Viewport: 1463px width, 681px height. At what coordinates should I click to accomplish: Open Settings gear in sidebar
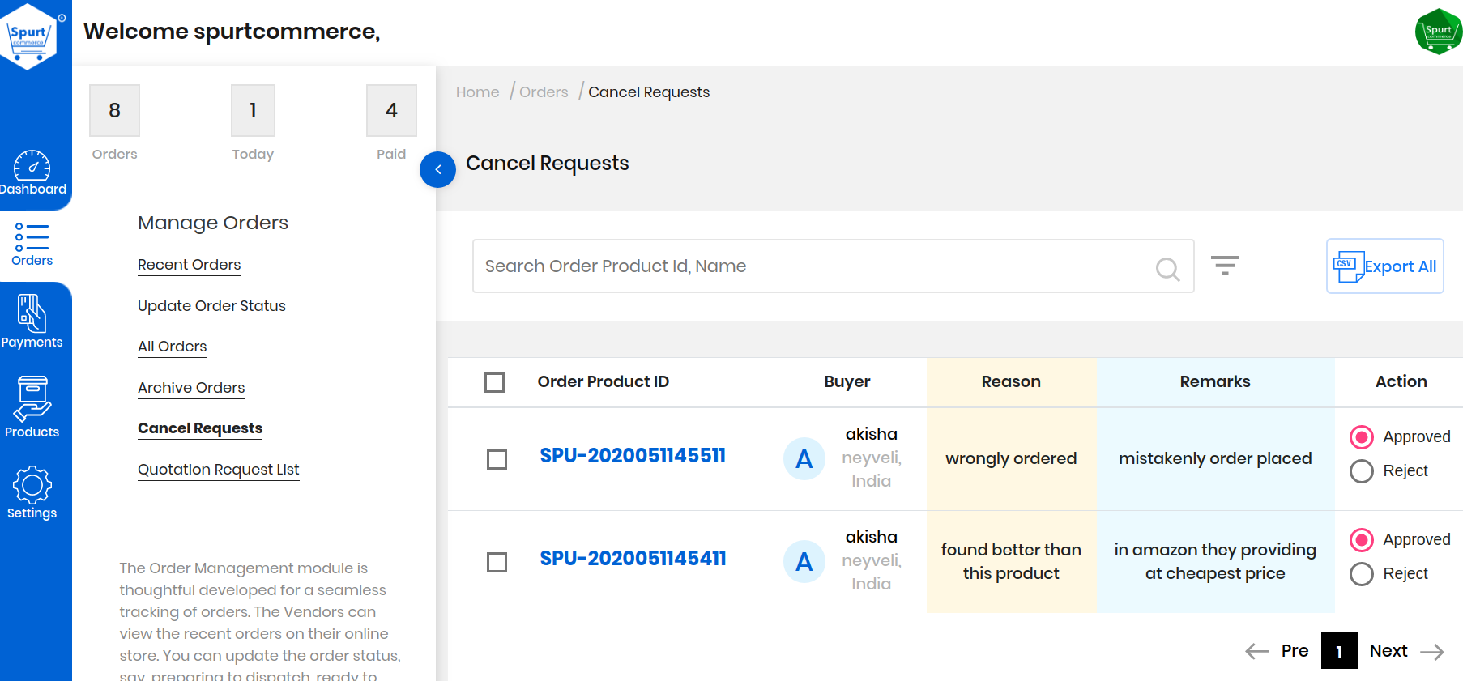32,492
